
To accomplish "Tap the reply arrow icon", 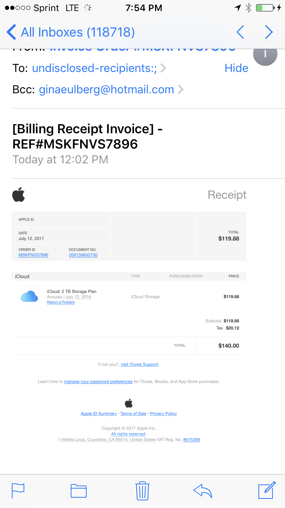I will coord(203,490).
